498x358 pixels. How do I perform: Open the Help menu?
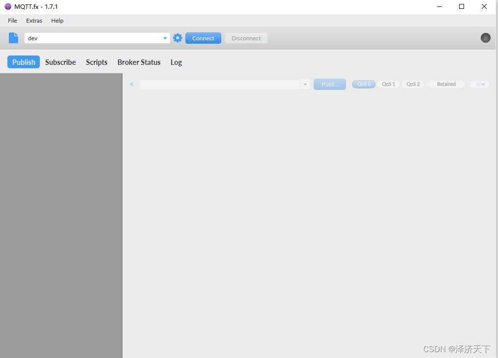click(57, 21)
